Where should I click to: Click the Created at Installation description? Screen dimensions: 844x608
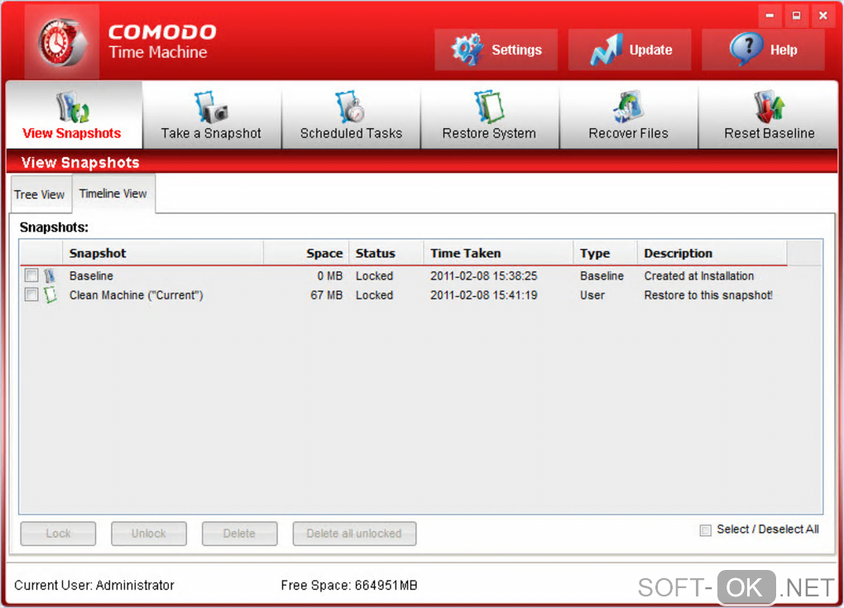pyautogui.click(x=698, y=276)
